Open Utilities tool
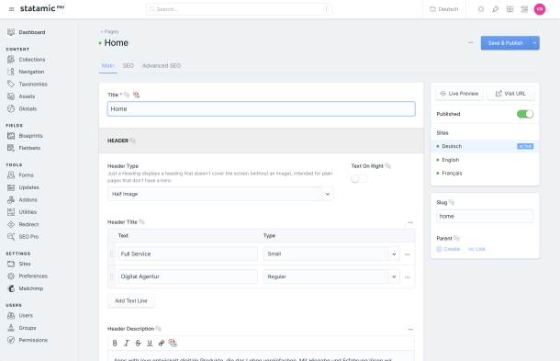The image size is (560, 361). (x=22, y=212)
